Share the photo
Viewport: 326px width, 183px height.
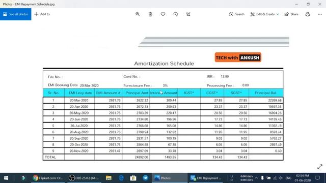pyautogui.click(x=291, y=14)
